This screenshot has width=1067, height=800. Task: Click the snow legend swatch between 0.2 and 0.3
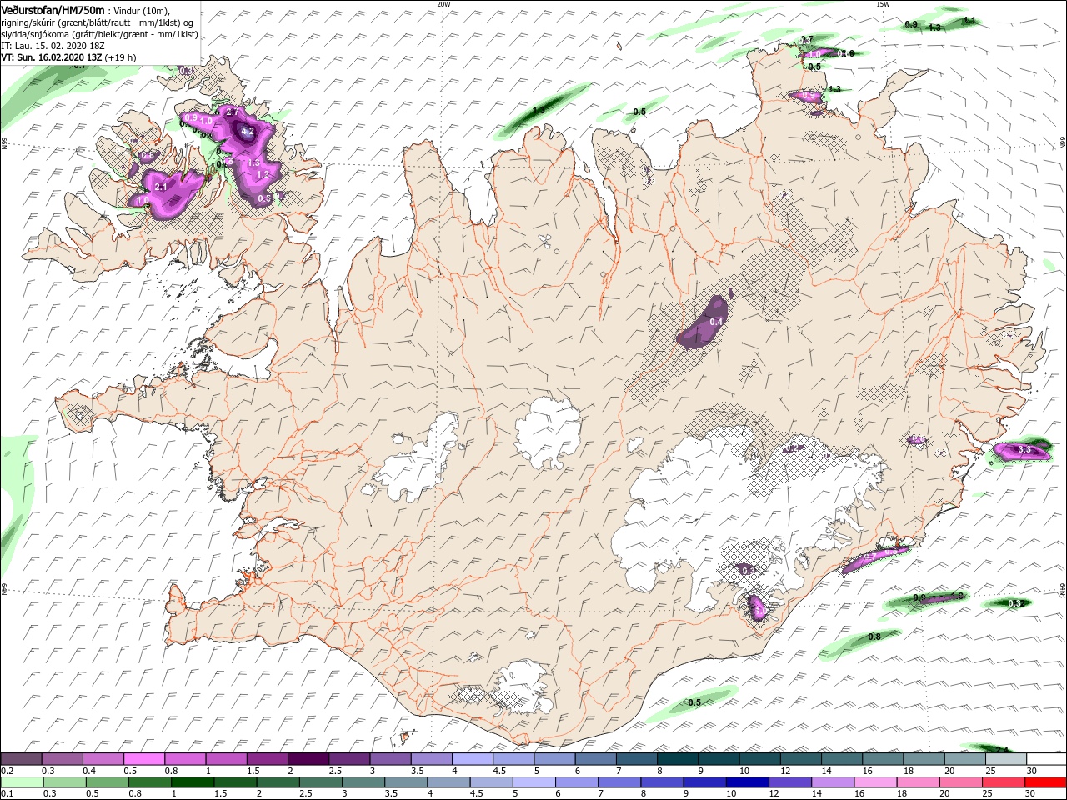coord(21,759)
